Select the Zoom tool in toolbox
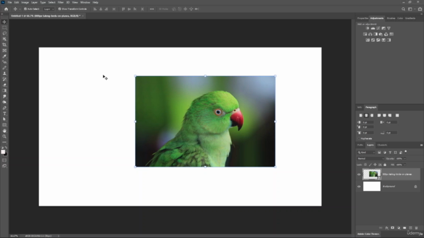424x238 pixels. pos(5,137)
